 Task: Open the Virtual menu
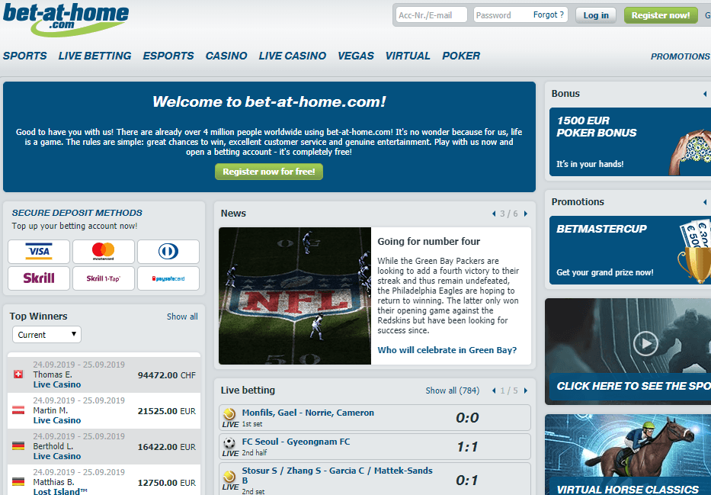408,56
